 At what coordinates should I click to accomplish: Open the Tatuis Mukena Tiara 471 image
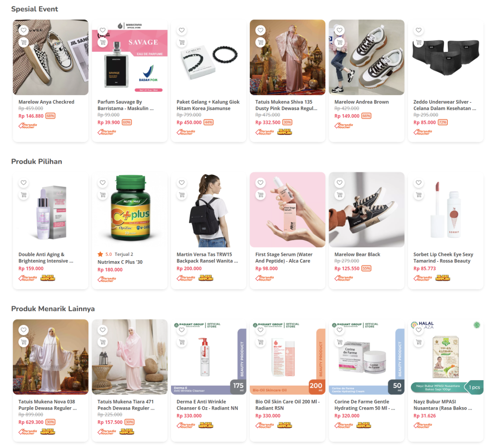pyautogui.click(x=130, y=357)
